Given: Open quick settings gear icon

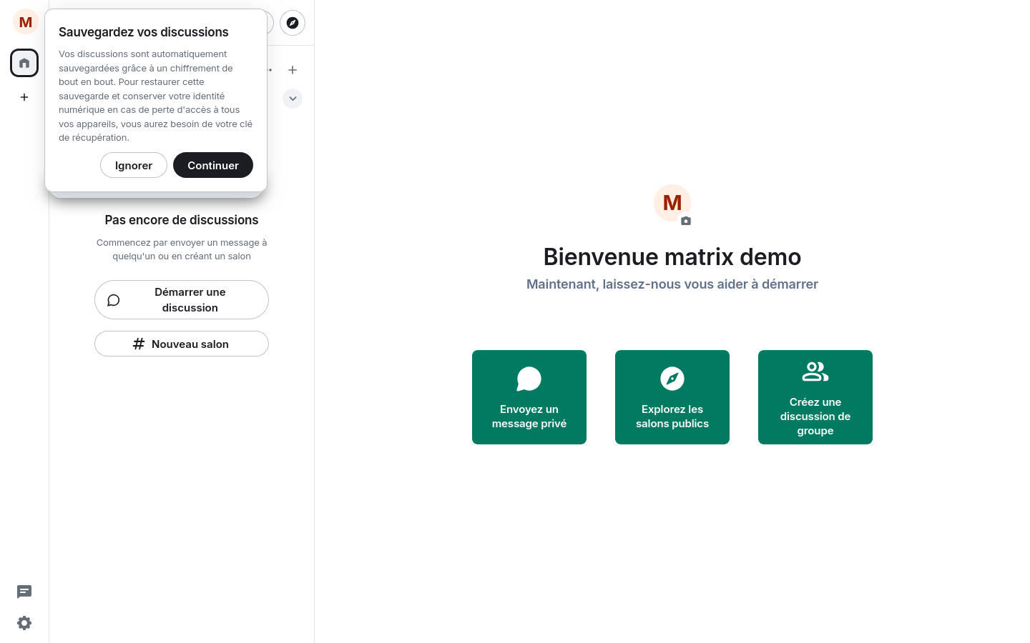Looking at the screenshot, I should (x=24, y=623).
